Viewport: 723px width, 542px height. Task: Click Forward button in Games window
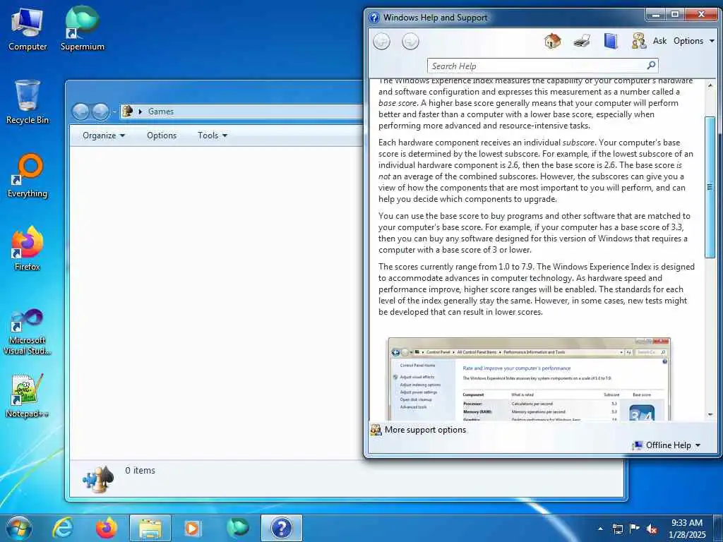pos(100,112)
